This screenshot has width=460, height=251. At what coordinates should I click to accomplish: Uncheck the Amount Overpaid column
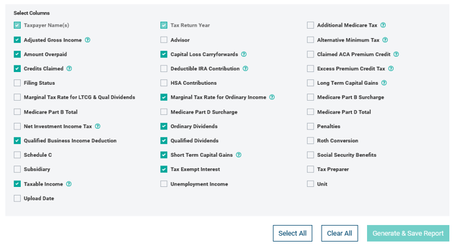coord(17,54)
